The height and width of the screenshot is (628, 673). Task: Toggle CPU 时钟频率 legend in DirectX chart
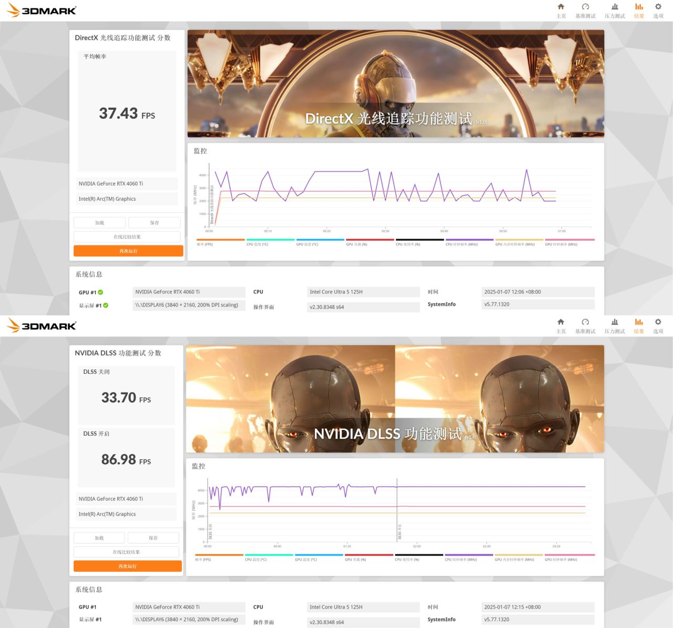[x=470, y=242]
